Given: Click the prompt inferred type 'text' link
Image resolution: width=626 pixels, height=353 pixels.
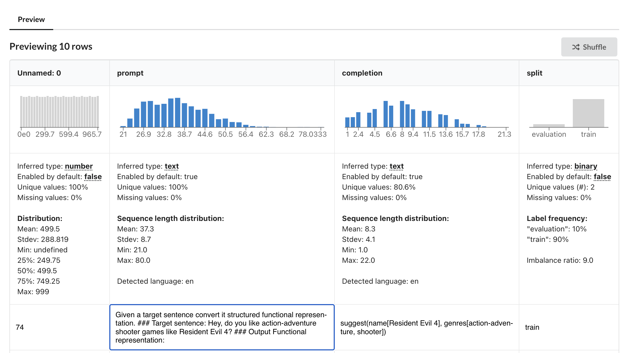Looking at the screenshot, I should pyautogui.click(x=172, y=166).
